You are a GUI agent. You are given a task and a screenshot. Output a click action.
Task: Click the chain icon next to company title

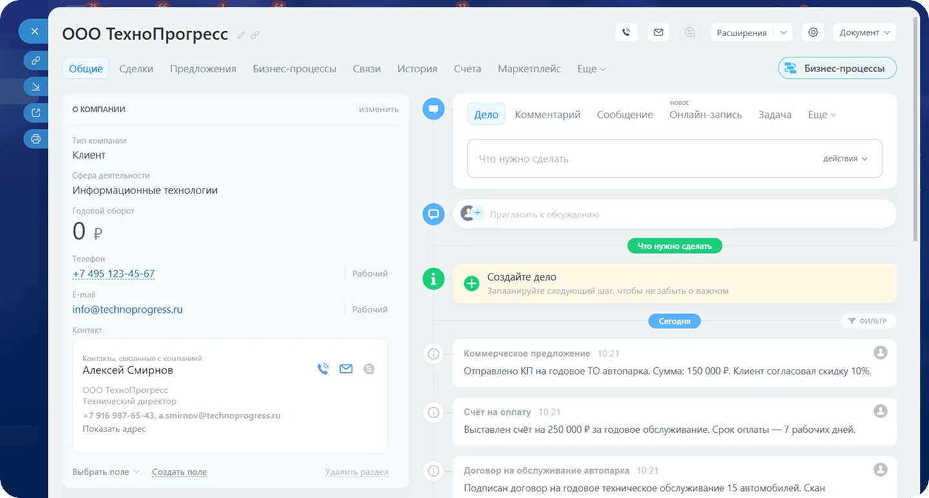click(x=255, y=35)
